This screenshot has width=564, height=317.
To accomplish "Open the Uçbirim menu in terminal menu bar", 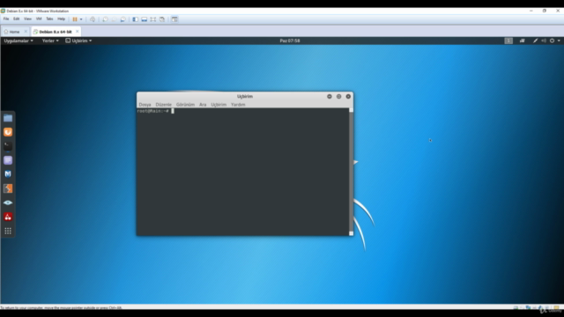I will (219, 105).
